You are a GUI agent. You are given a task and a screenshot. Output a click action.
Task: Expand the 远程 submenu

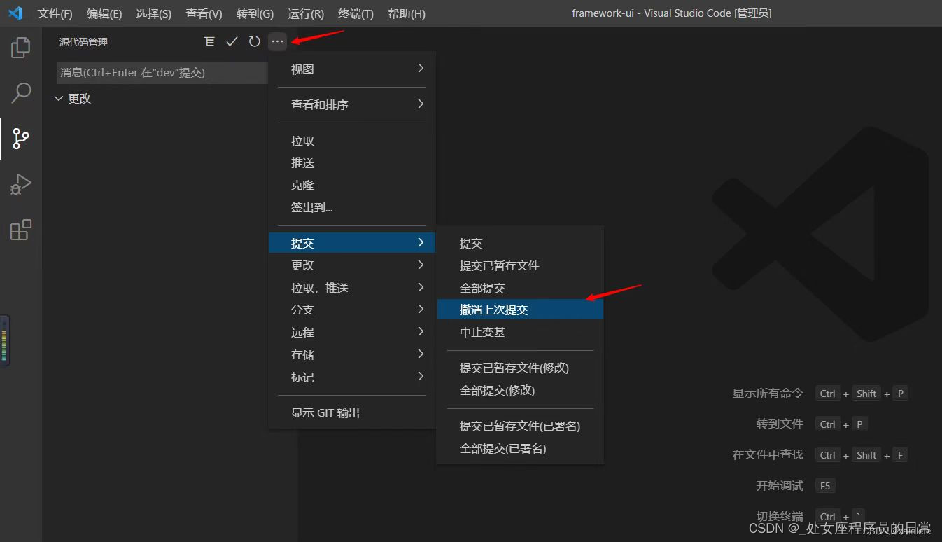352,332
